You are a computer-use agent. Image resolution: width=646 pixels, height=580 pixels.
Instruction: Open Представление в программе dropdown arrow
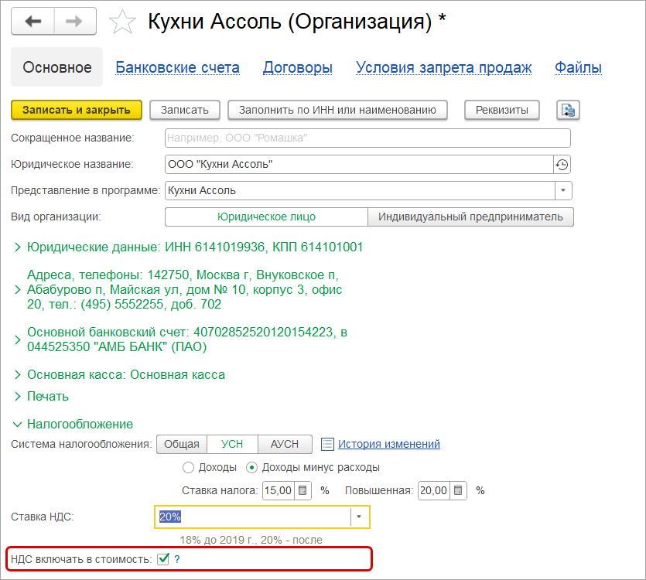point(563,191)
